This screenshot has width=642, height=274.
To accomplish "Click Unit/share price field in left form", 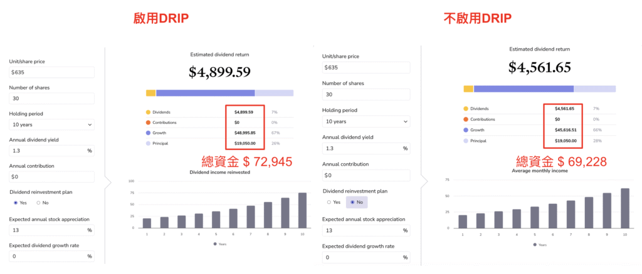I will pos(51,73).
